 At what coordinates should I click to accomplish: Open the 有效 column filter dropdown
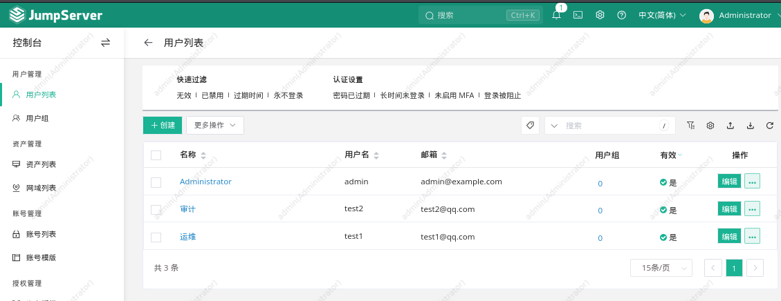point(681,155)
